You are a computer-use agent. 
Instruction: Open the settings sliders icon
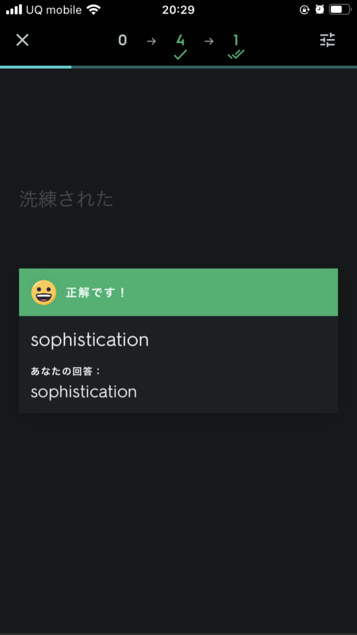[x=327, y=40]
